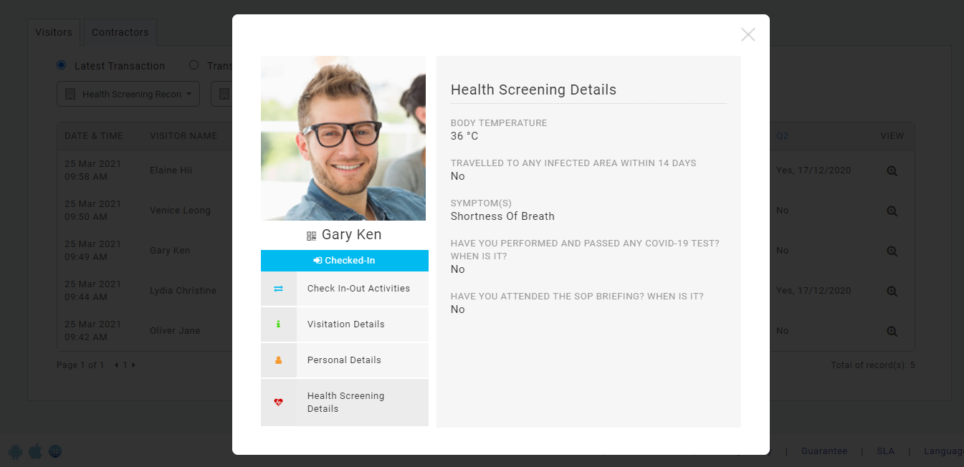This screenshot has width=964, height=467.
Task: Click the No answer under SOP briefing
Action: click(x=458, y=309)
